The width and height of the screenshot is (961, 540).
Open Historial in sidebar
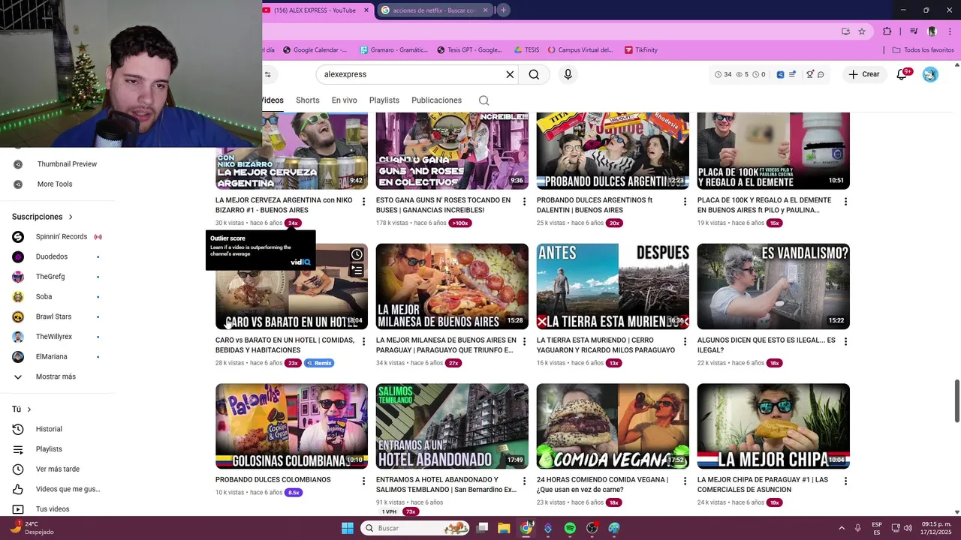point(49,429)
